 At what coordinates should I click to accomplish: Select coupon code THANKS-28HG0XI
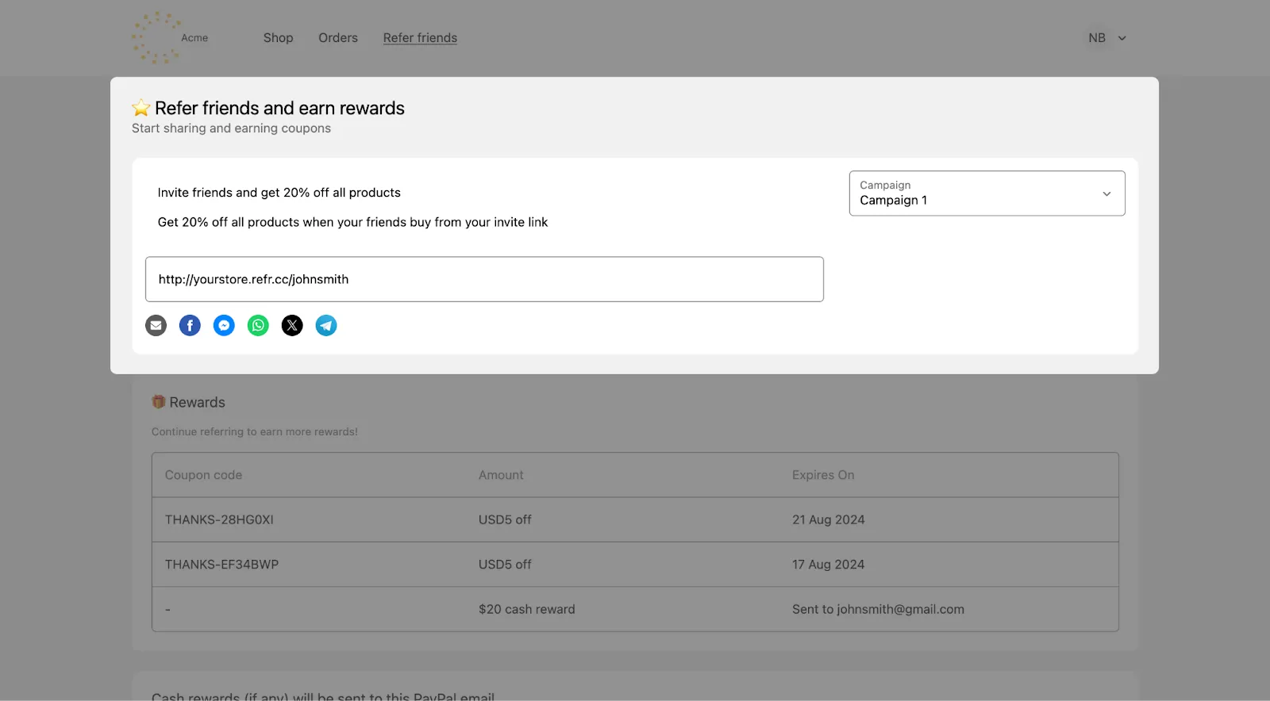[219, 519]
